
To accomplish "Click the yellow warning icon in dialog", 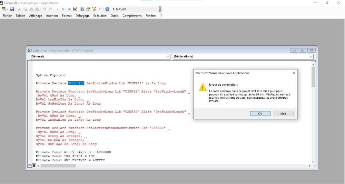I will coord(203,87).
